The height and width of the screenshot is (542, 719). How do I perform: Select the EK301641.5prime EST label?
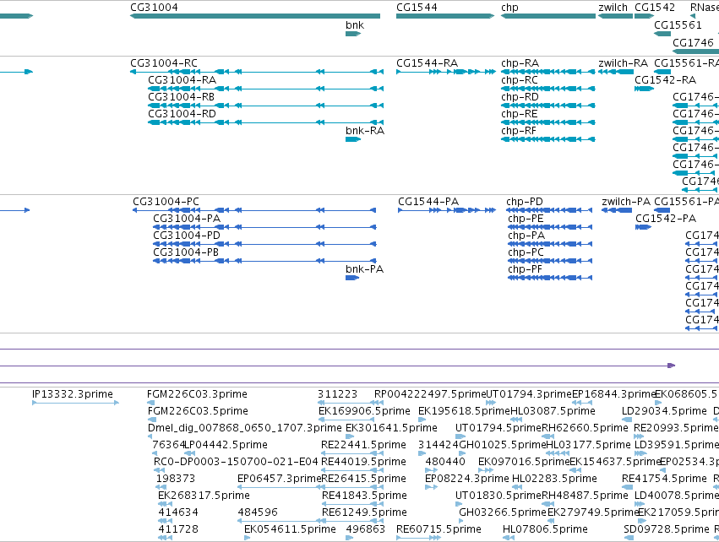point(391,428)
